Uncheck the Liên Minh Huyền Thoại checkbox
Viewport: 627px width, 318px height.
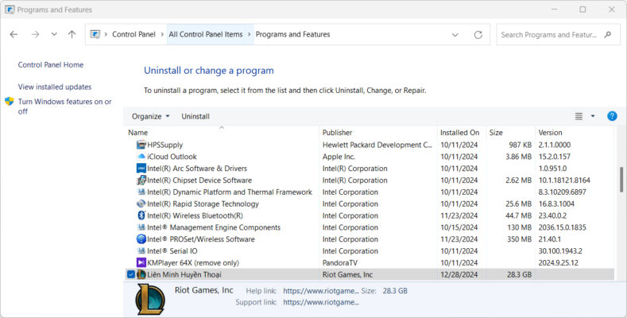point(131,274)
